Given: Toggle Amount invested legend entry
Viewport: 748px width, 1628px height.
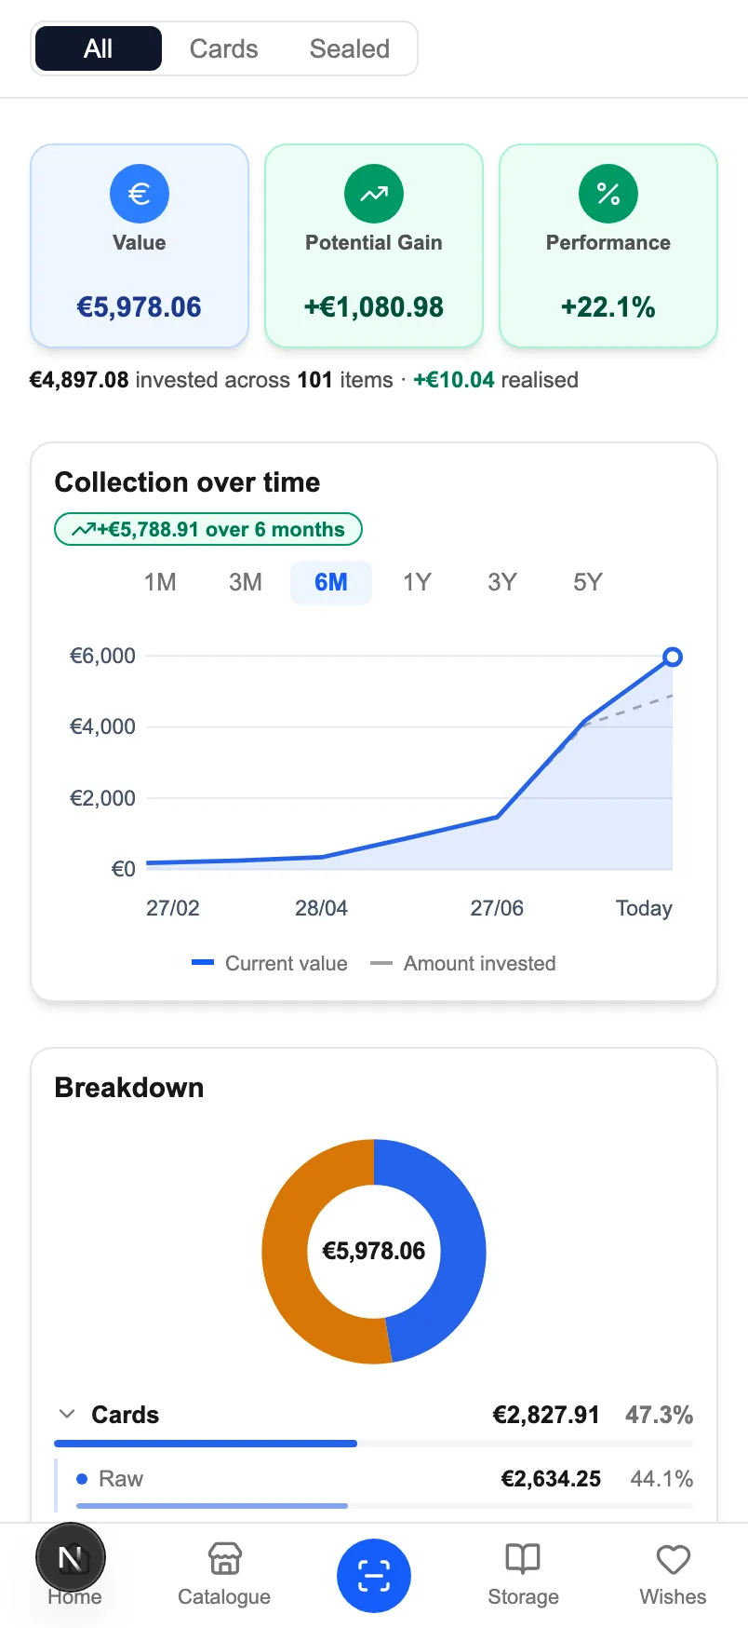Looking at the screenshot, I should [463, 963].
